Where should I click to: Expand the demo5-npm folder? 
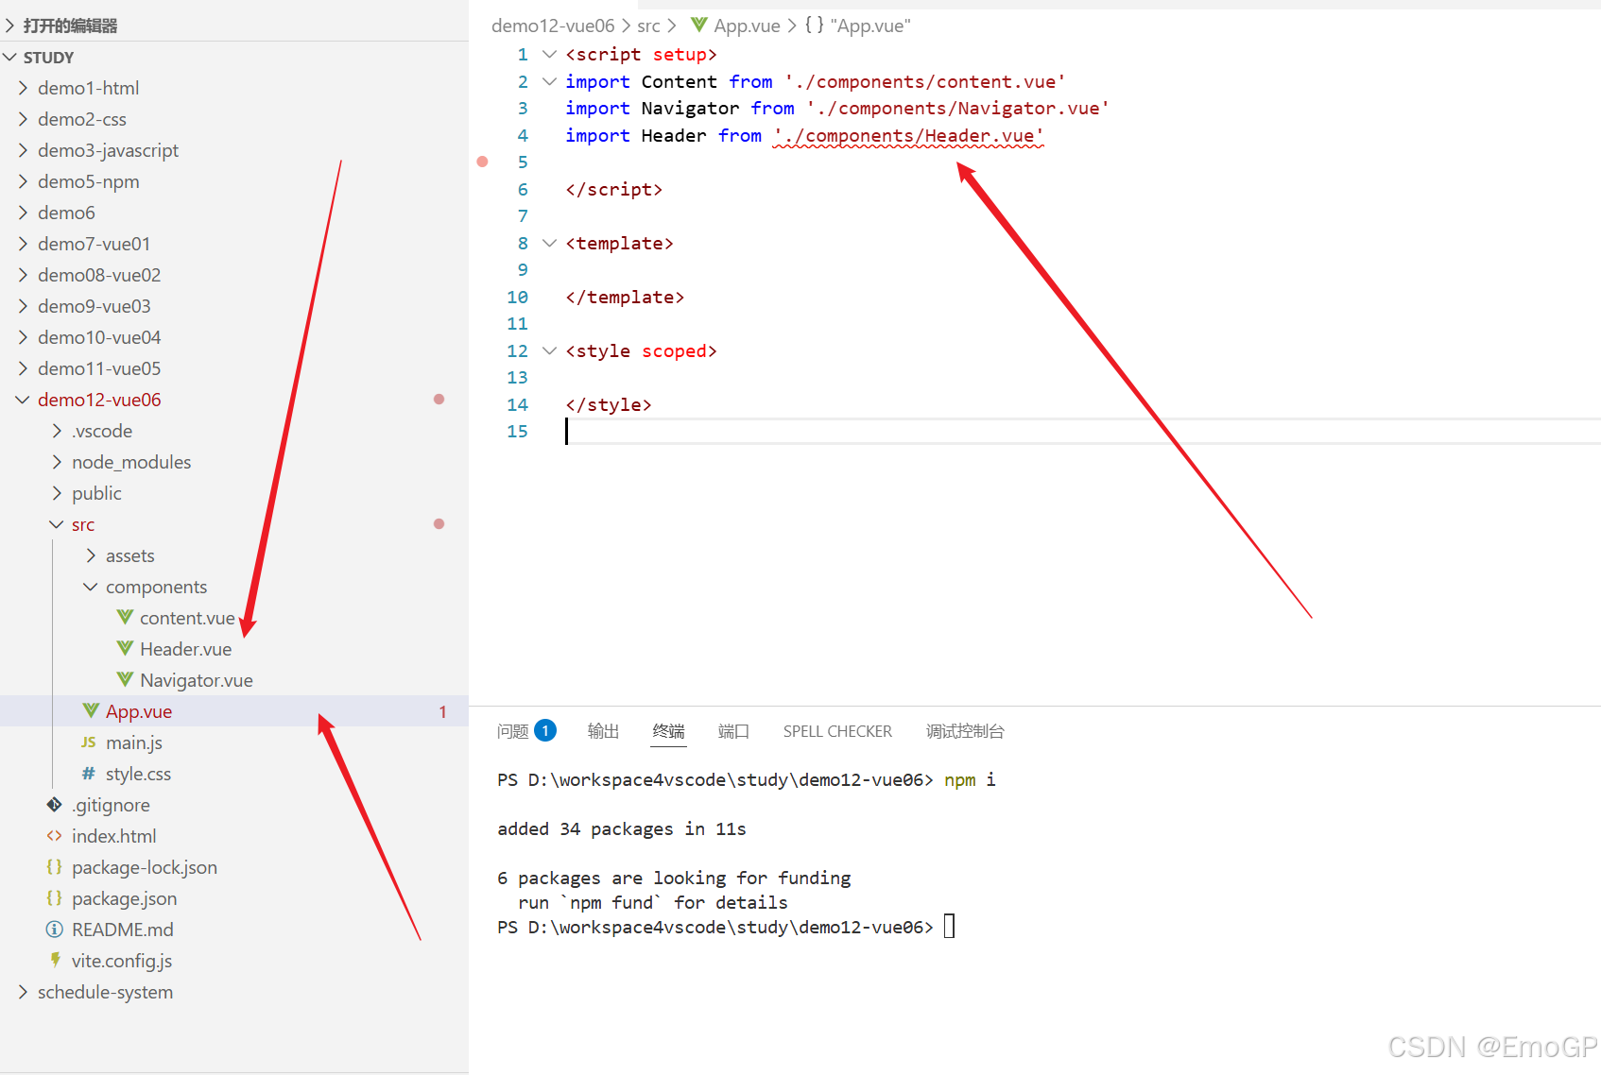click(23, 181)
